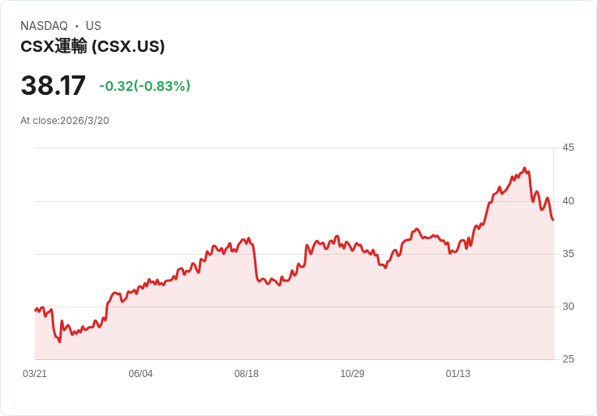Click the chart's lowest dip near 27

(59, 341)
